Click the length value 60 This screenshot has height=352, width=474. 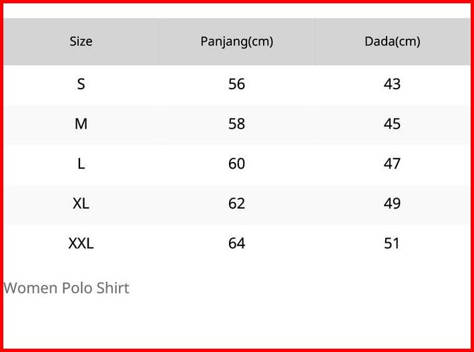tap(236, 164)
